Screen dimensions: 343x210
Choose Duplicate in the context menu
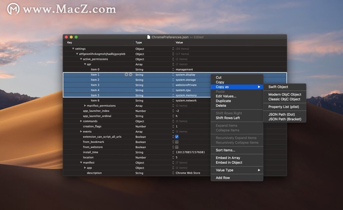[x=237, y=101]
